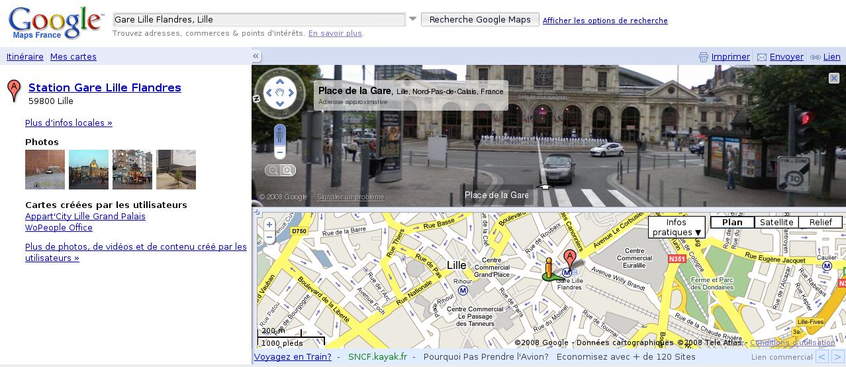Open Plus de photos, de vidéos link
846x367 pixels.
(x=136, y=252)
